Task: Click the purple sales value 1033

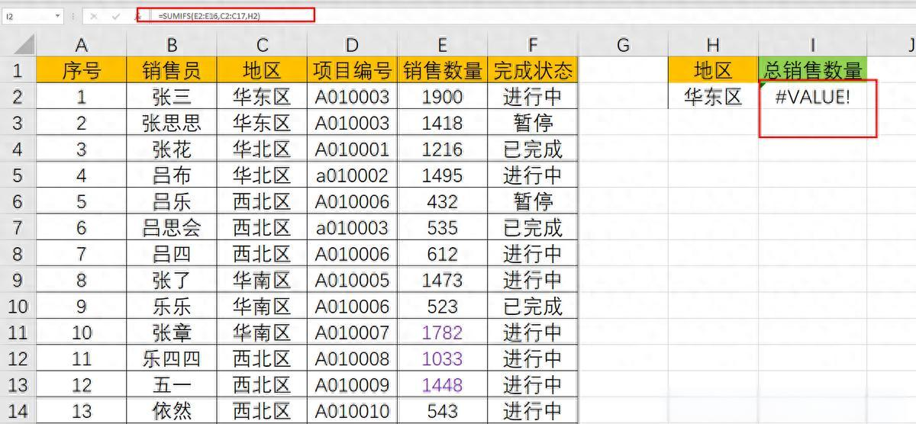Action: coord(443,359)
